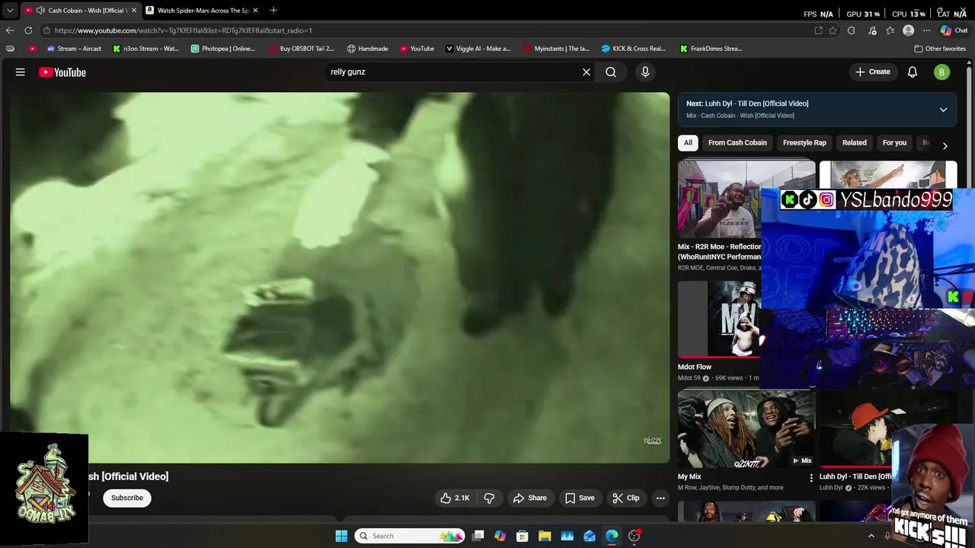The image size is (975, 548).
Task: Add page to favorites star icon
Action: click(x=833, y=30)
